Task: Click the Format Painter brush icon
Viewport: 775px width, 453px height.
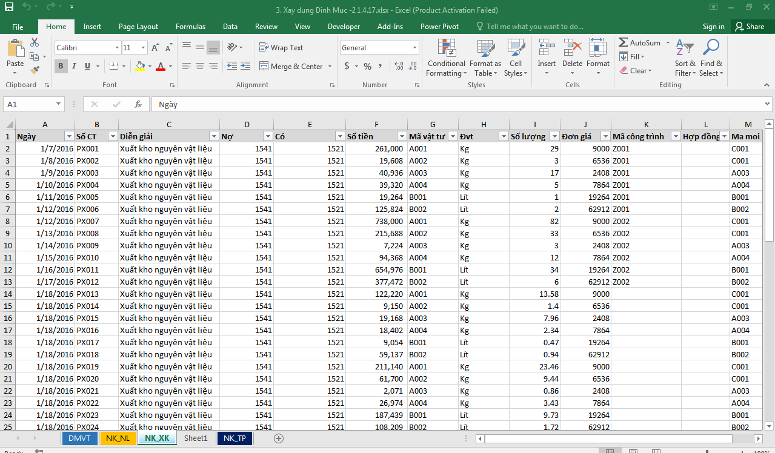Action: pos(35,70)
